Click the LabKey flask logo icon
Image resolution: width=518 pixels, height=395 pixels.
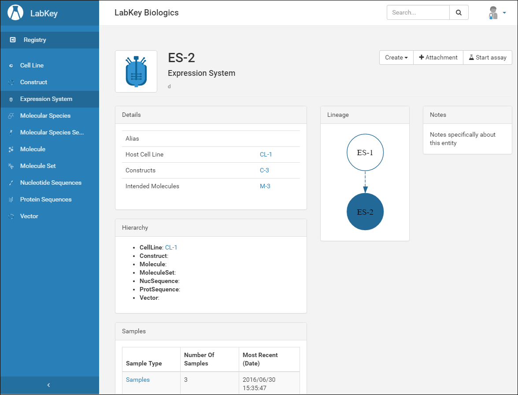(15, 12)
